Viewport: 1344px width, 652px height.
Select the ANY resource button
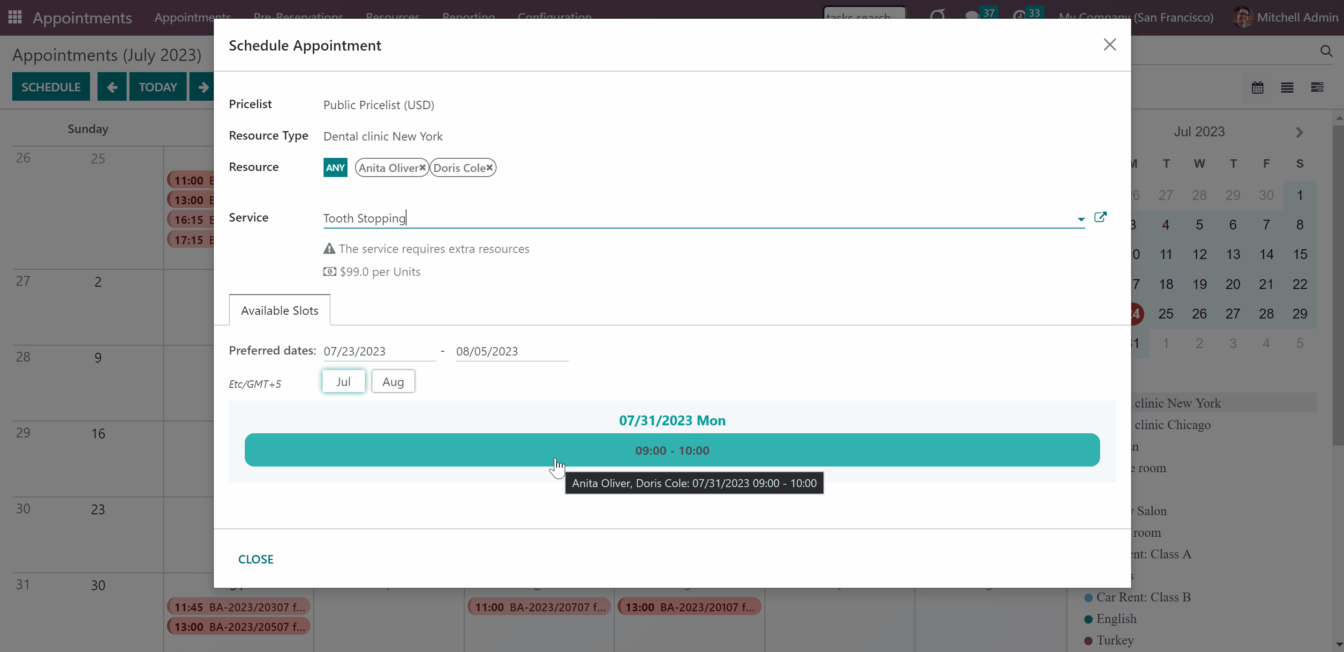point(335,168)
